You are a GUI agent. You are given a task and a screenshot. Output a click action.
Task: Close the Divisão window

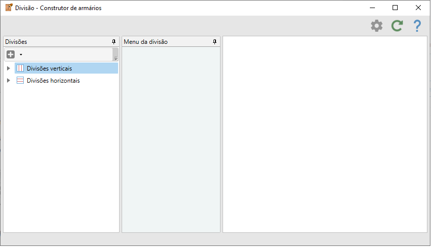418,8
